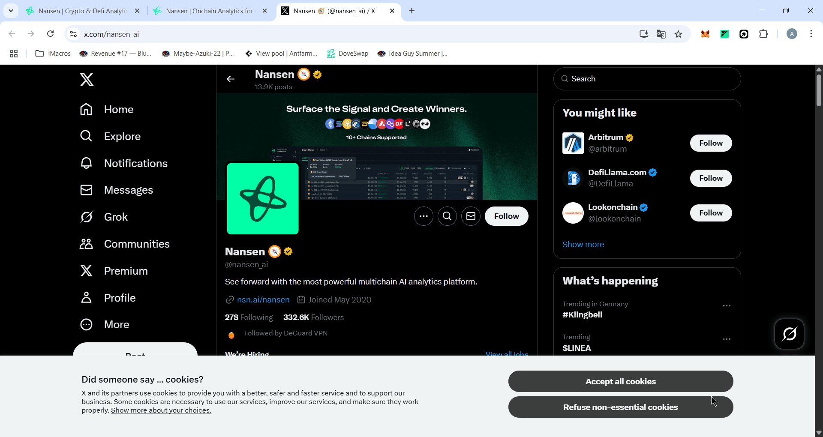The width and height of the screenshot is (823, 437).
Task: View the 332.6K Followers list
Action: coord(313,317)
